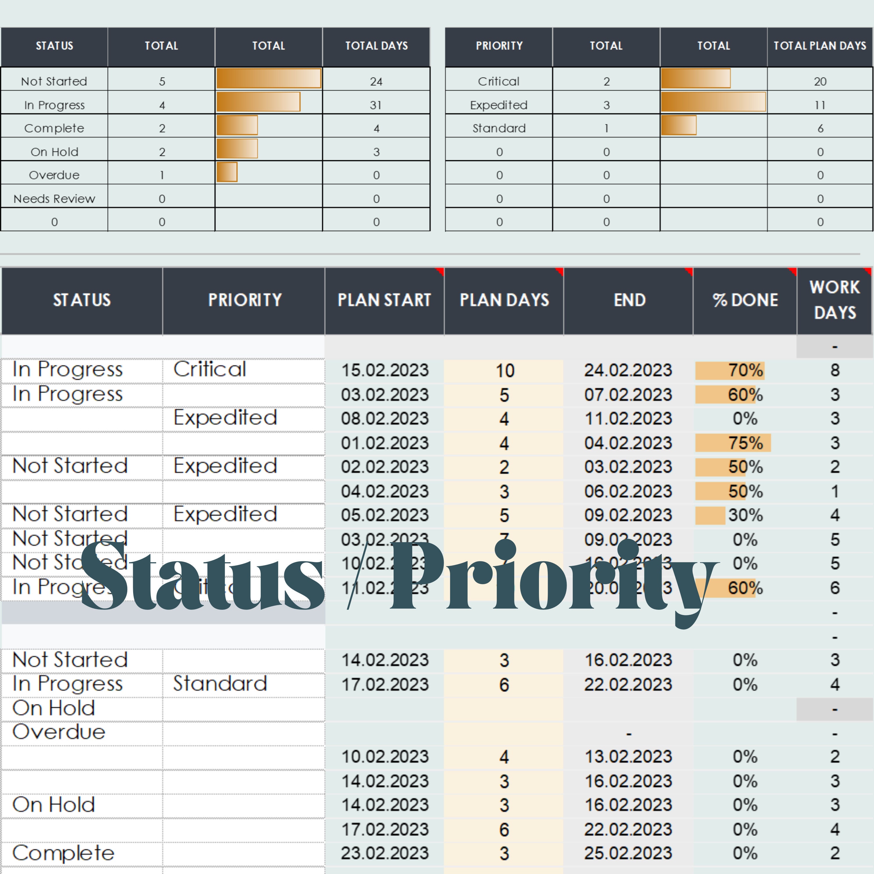
Task: Click the % DONE column header
Action: tap(745, 300)
